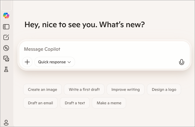Select the Design a logo suggestion
Image resolution: width=195 pixels, height=127 pixels.
164,89
